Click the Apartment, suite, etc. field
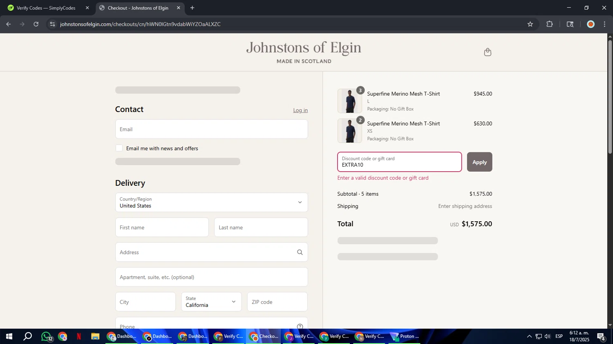Viewport: 613px width, 344px height. point(212,277)
